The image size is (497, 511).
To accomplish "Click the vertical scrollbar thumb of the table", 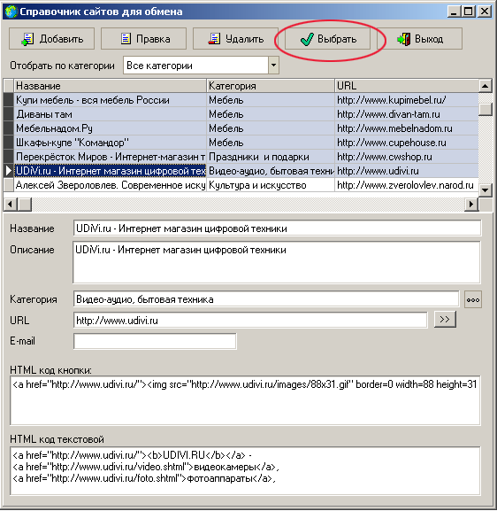I will [x=485, y=109].
